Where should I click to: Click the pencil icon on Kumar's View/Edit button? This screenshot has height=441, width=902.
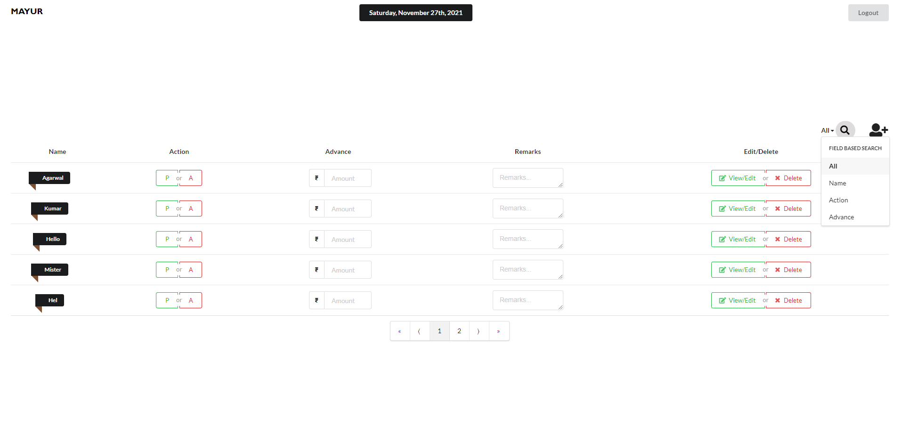pos(722,208)
